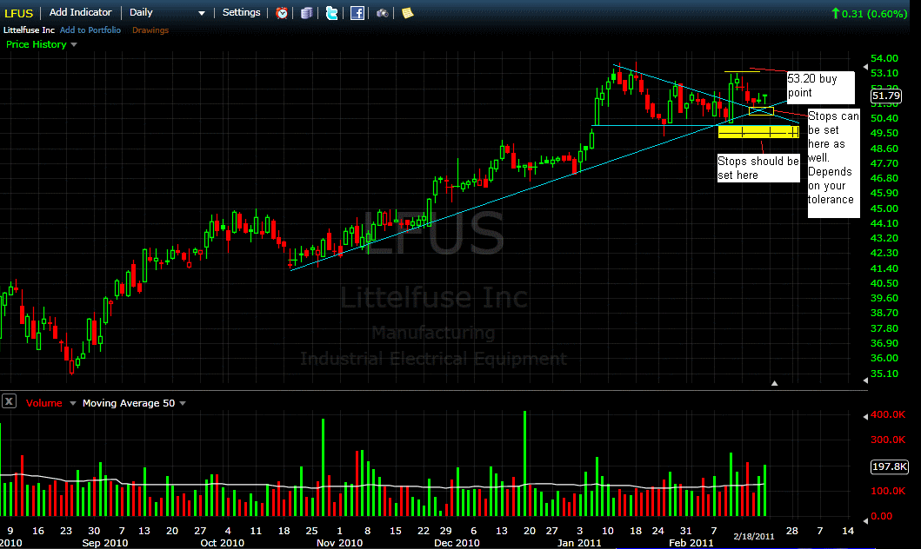
Task: Click the Feb 2011 axis label
Action: (x=691, y=543)
